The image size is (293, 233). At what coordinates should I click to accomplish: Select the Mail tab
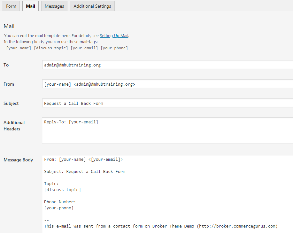pyautogui.click(x=30, y=6)
